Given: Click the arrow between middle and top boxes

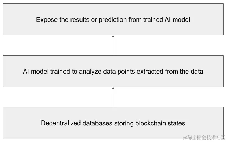Looking at the screenshot, I should 113,45.
